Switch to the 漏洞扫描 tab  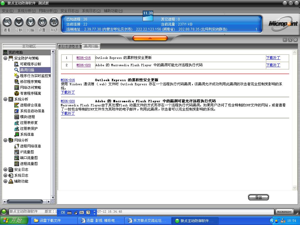point(91,46)
